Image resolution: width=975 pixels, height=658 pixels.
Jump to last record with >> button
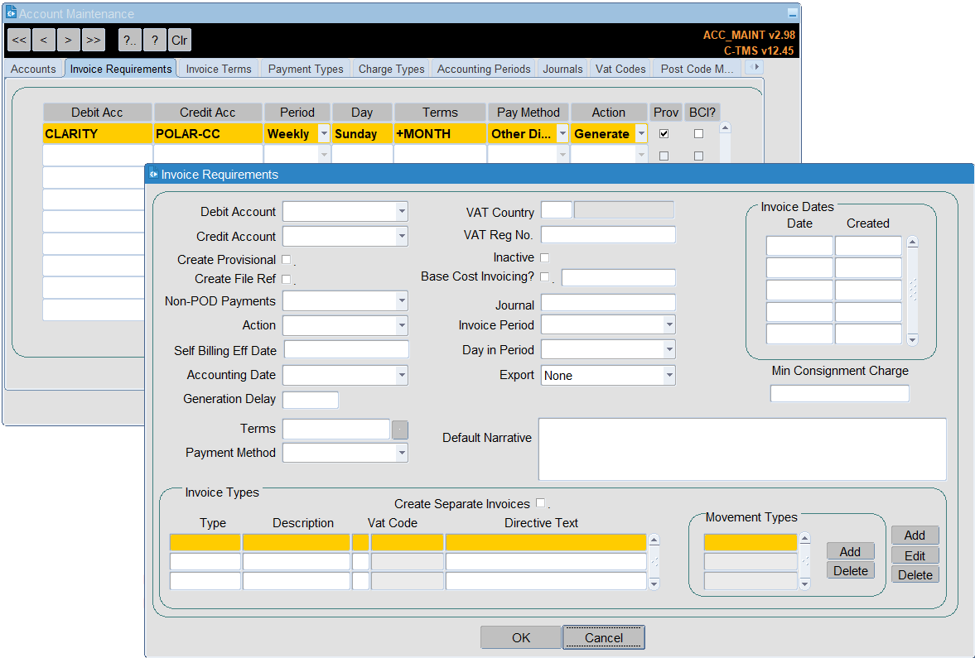coord(94,40)
